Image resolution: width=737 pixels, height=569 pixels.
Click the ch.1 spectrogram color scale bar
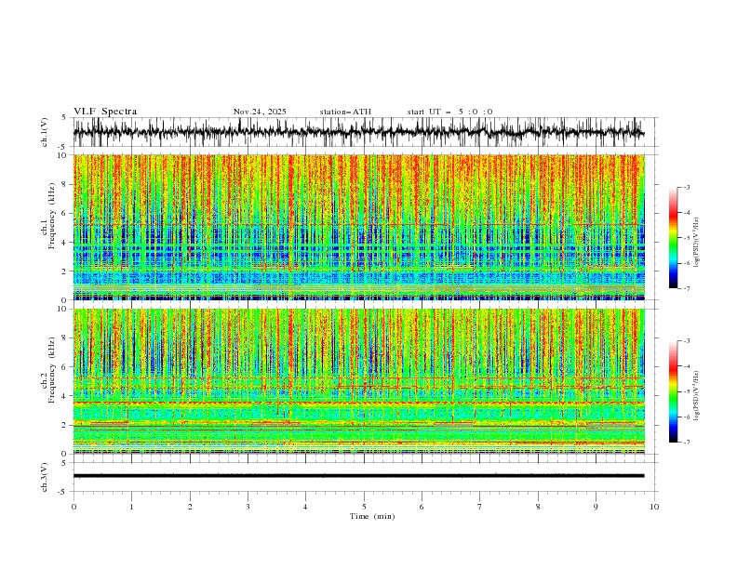673,238
